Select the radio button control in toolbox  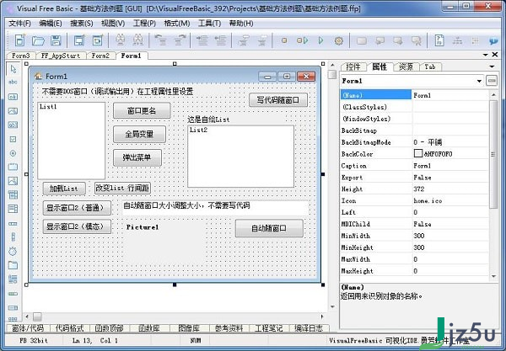click(x=13, y=153)
